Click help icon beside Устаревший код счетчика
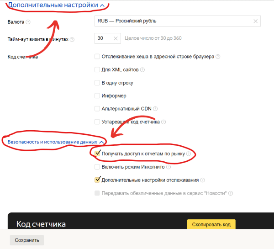 [163, 122]
